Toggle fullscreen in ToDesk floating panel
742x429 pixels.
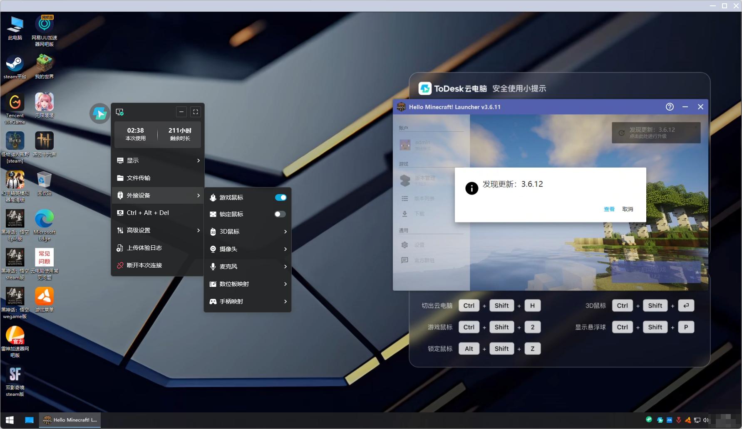tap(196, 112)
